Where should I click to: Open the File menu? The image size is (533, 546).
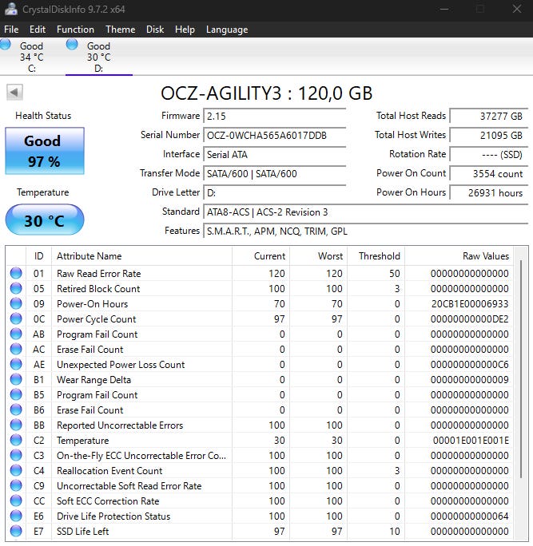11,30
